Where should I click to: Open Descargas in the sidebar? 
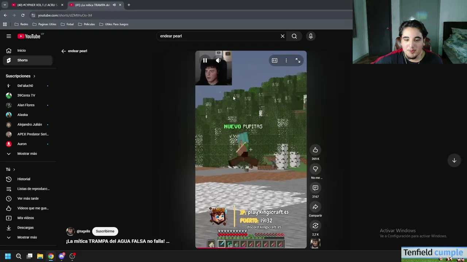coord(28,227)
